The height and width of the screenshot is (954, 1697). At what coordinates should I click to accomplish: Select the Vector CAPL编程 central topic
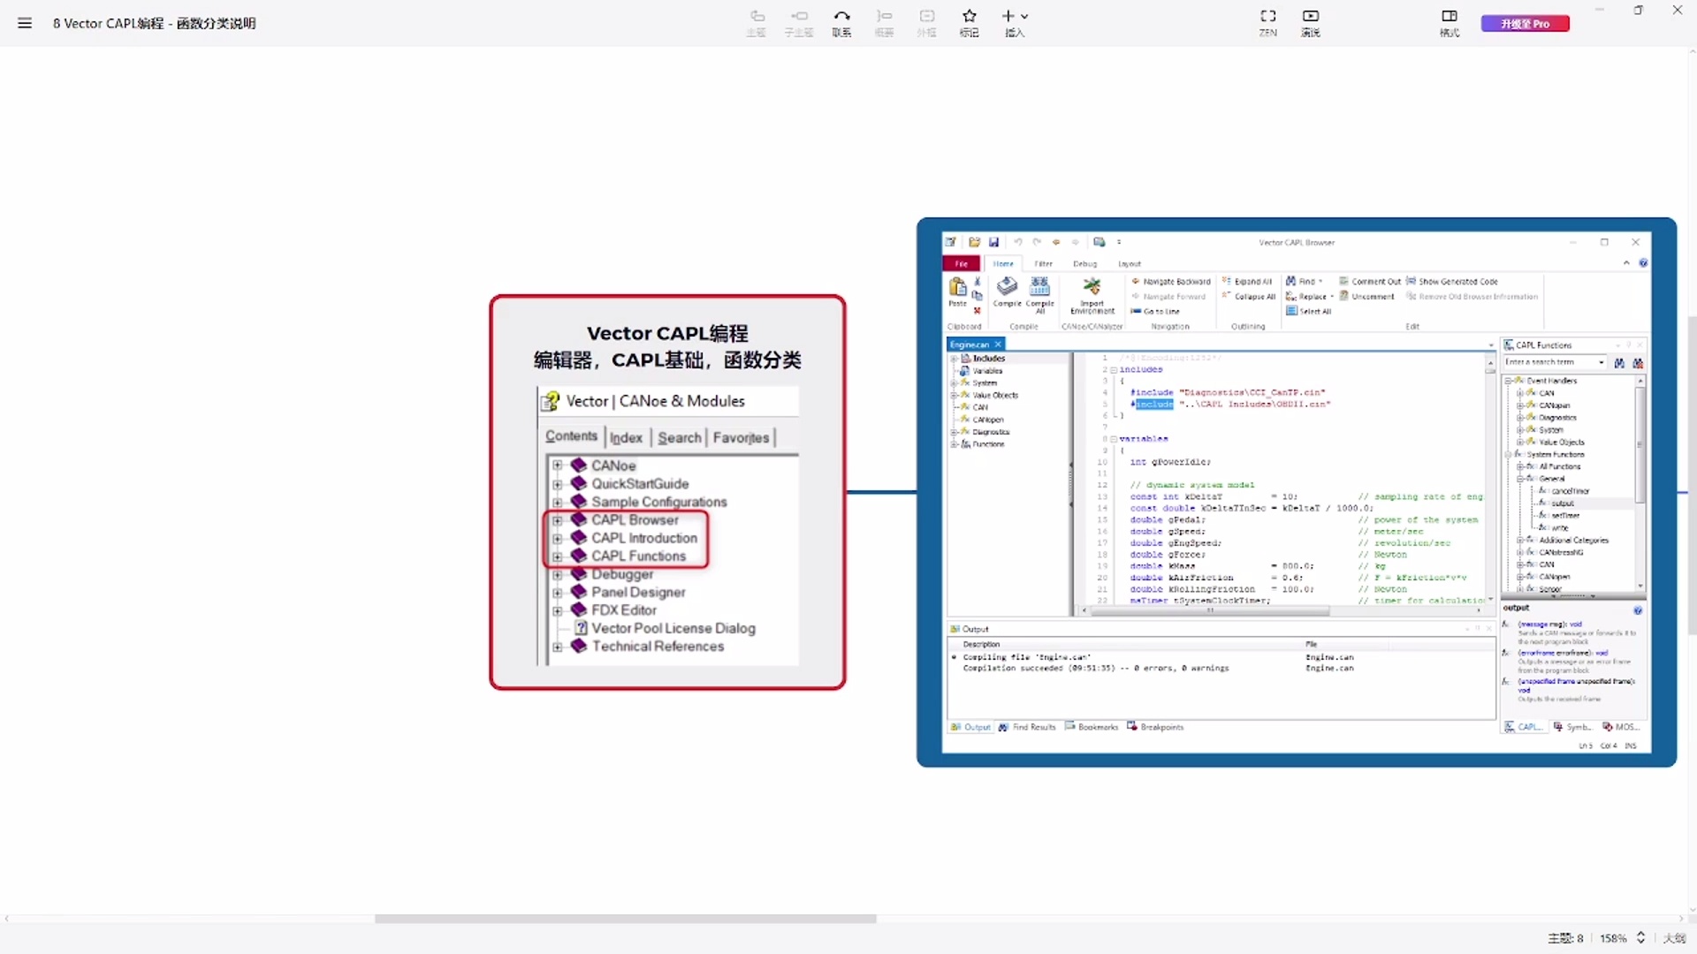tap(667, 492)
